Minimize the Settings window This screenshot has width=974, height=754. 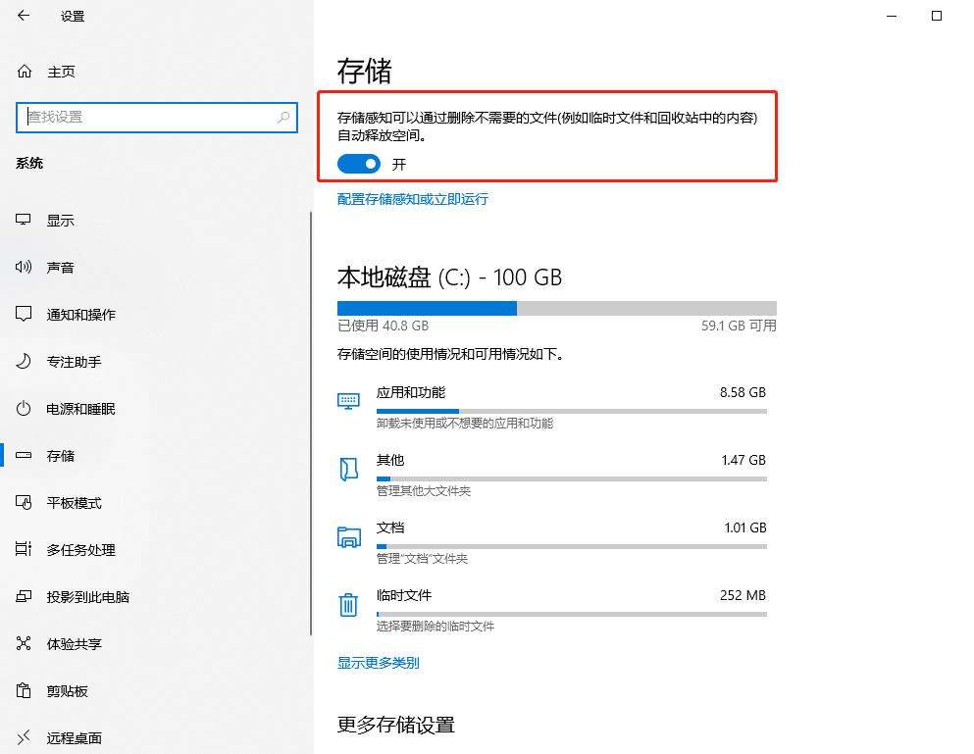892,16
